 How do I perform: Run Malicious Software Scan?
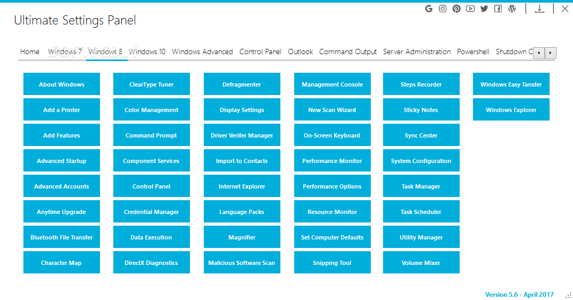pos(242,263)
